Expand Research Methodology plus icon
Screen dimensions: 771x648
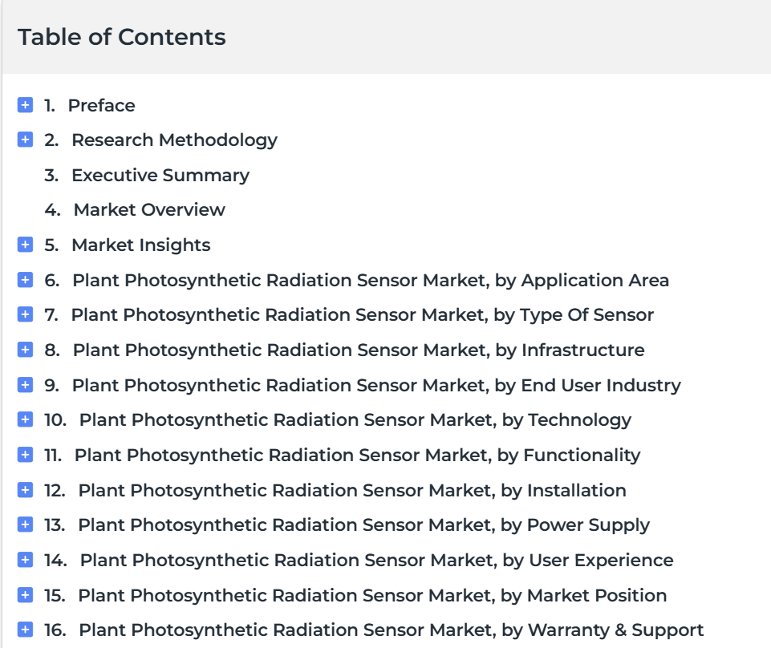25,140
